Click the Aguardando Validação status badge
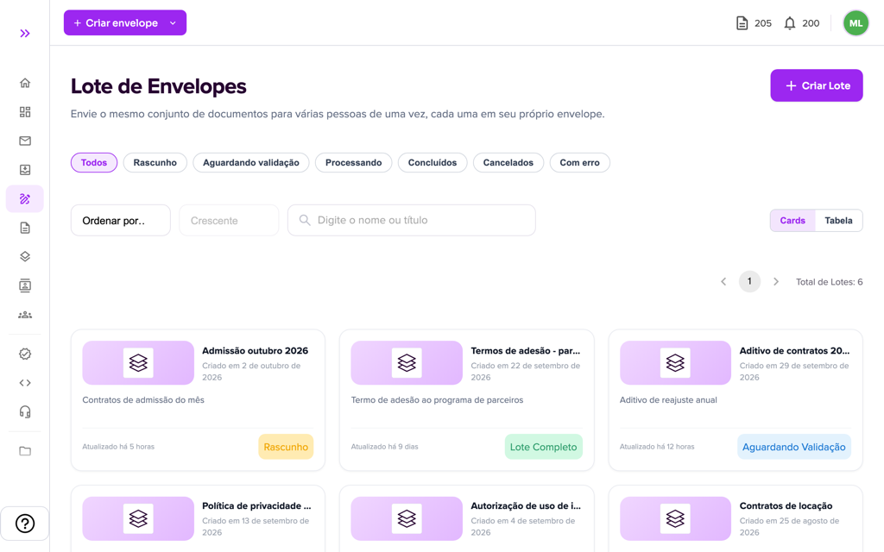Viewport: 884px width, 552px height. [794, 447]
